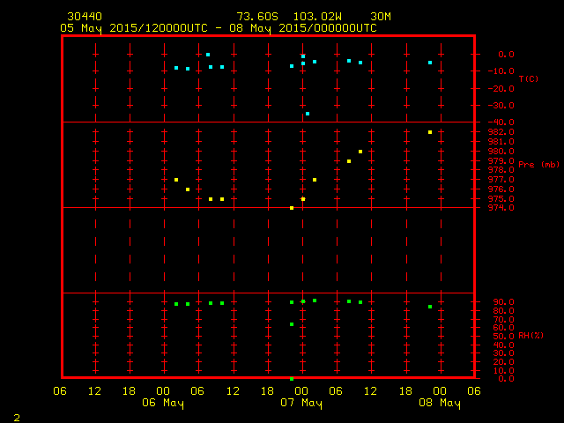Select the date range header text
The height and width of the screenshot is (423, 564).
click(x=219, y=28)
